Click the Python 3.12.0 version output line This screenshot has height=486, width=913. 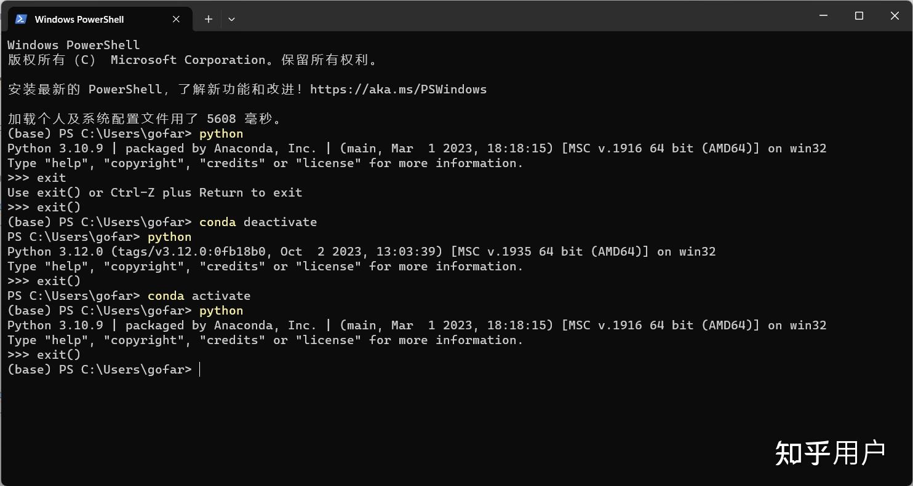pyautogui.click(x=361, y=251)
